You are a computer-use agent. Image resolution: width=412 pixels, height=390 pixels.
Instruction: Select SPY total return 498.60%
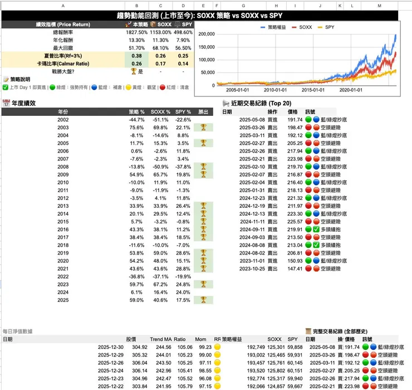point(183,32)
